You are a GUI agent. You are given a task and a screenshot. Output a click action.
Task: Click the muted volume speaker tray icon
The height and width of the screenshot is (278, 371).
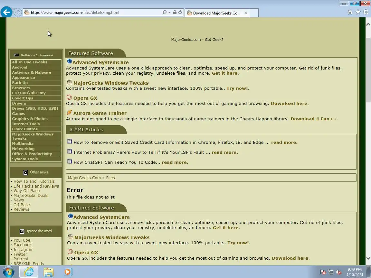click(338, 272)
